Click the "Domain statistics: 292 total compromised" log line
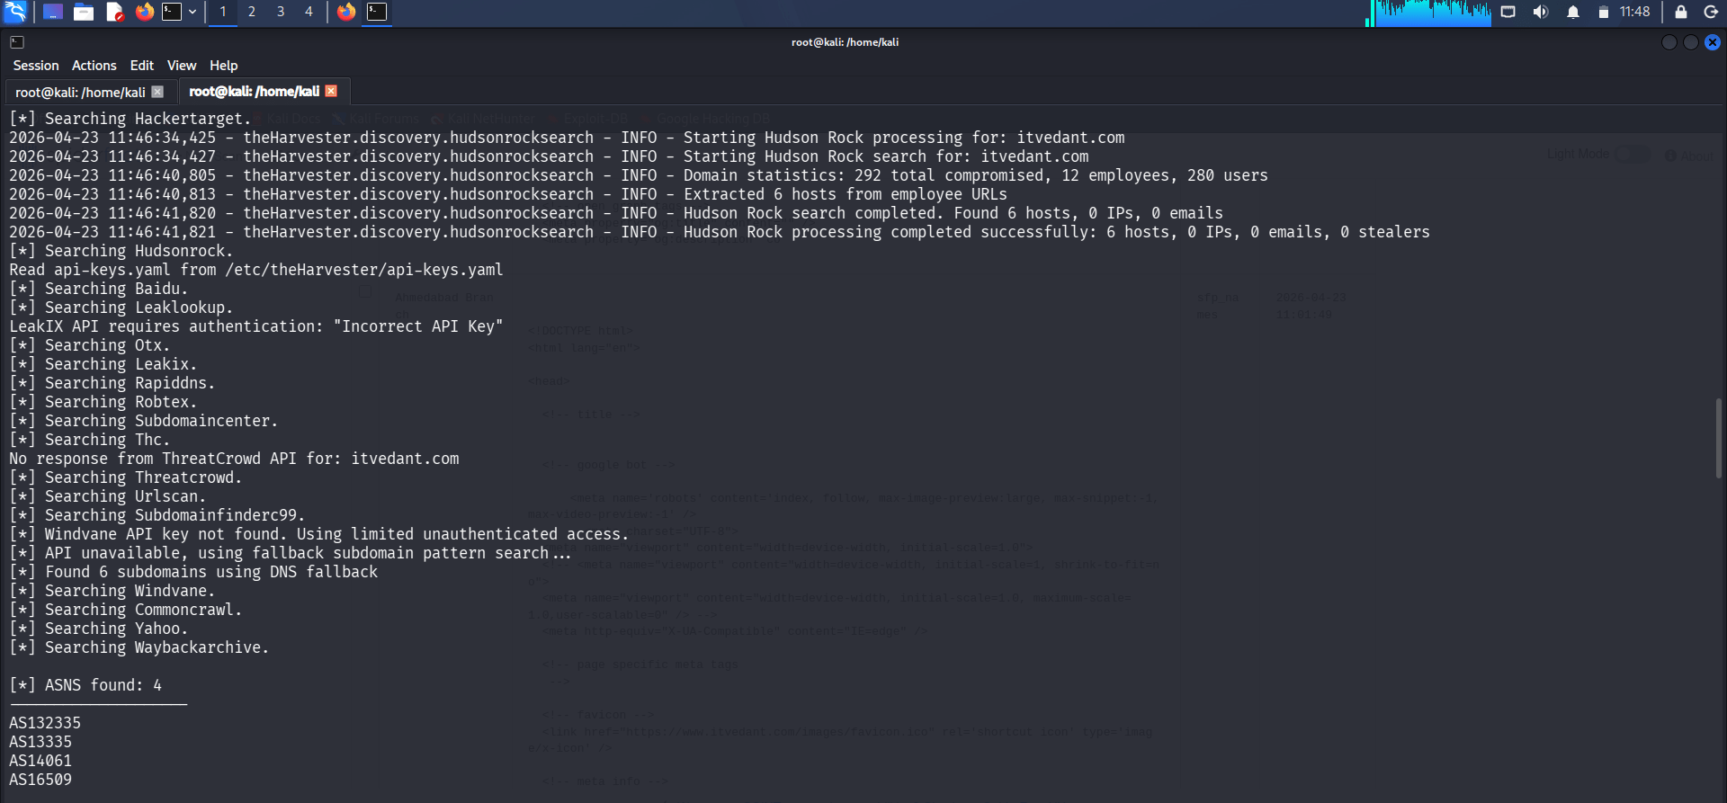1727x803 pixels. [x=639, y=175]
